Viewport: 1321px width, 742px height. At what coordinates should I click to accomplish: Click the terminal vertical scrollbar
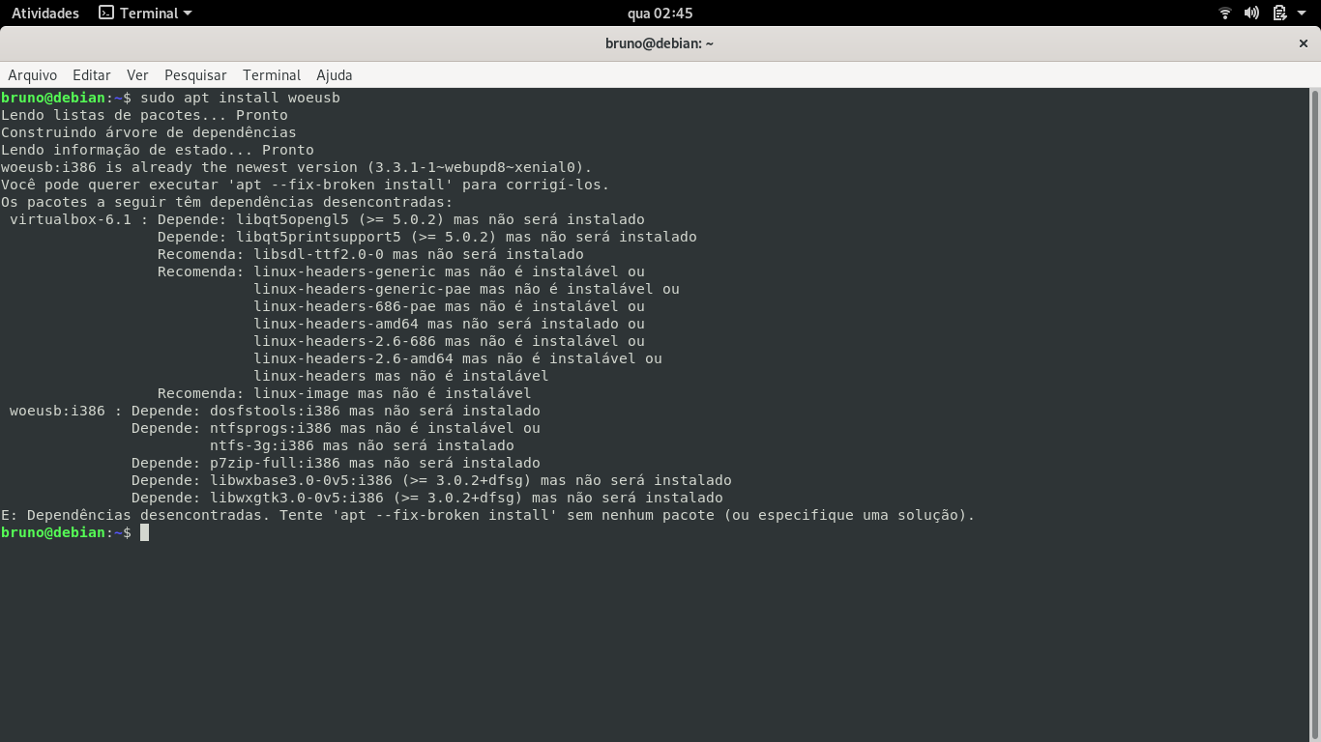1315,414
